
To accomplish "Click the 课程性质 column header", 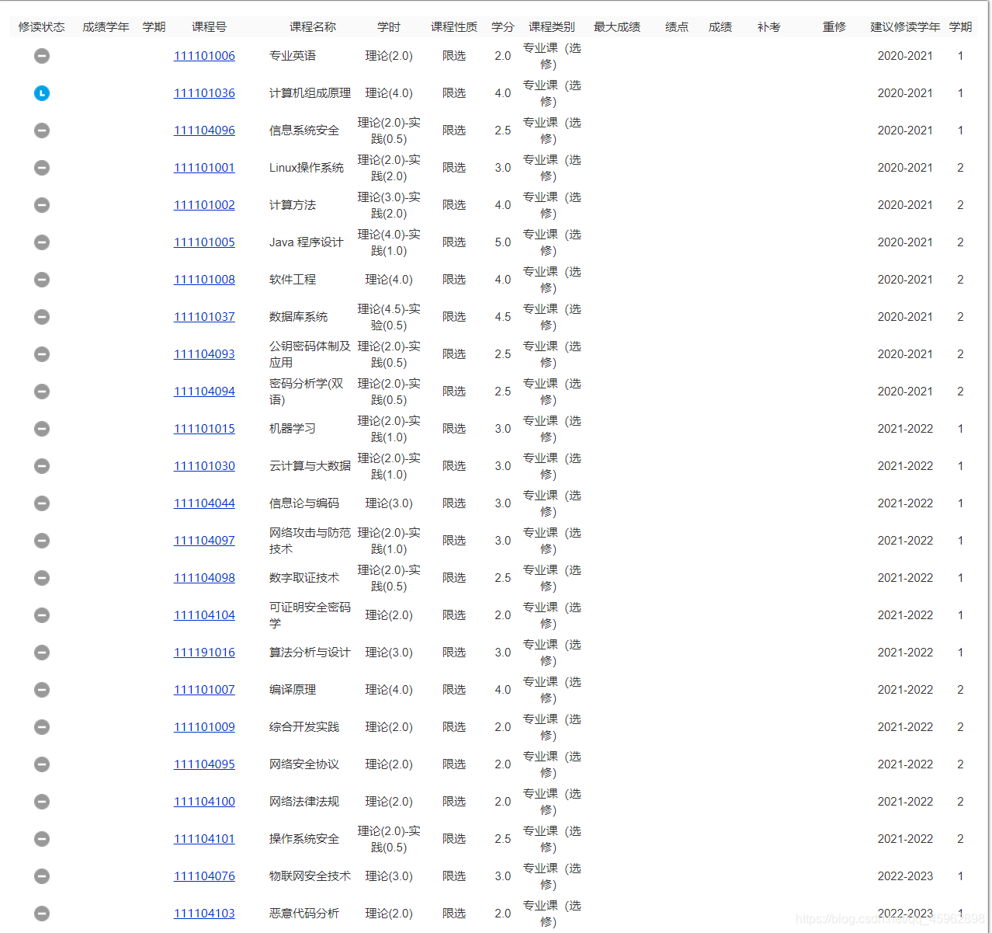I will tap(454, 27).
